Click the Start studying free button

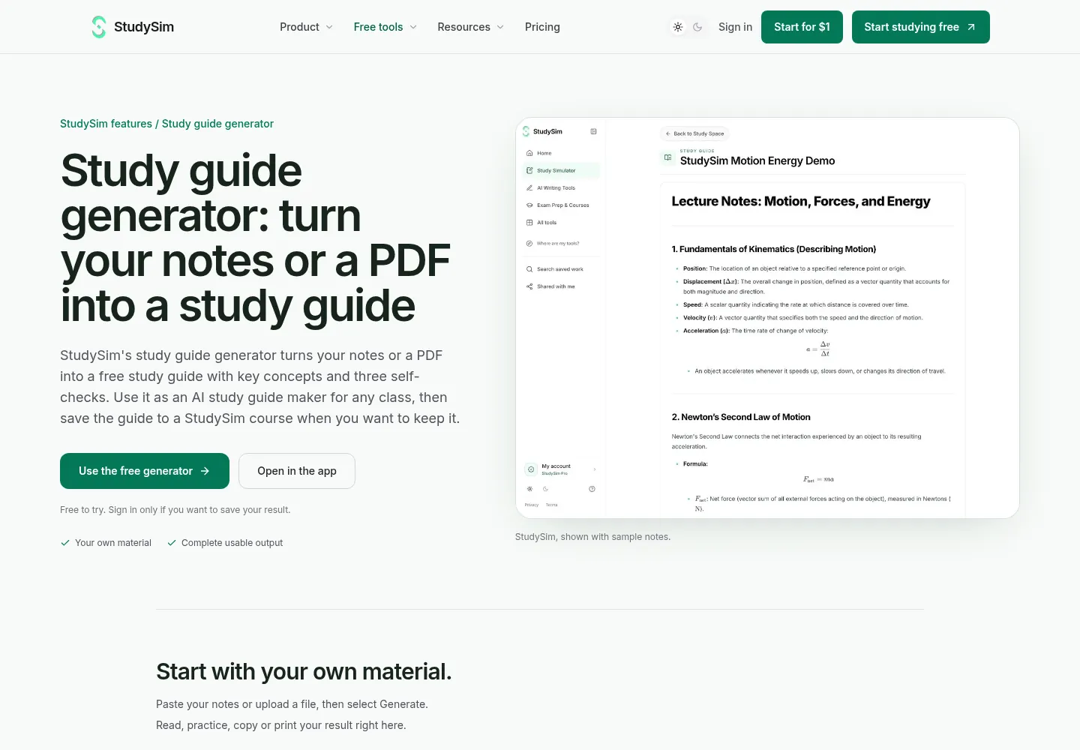click(x=921, y=27)
